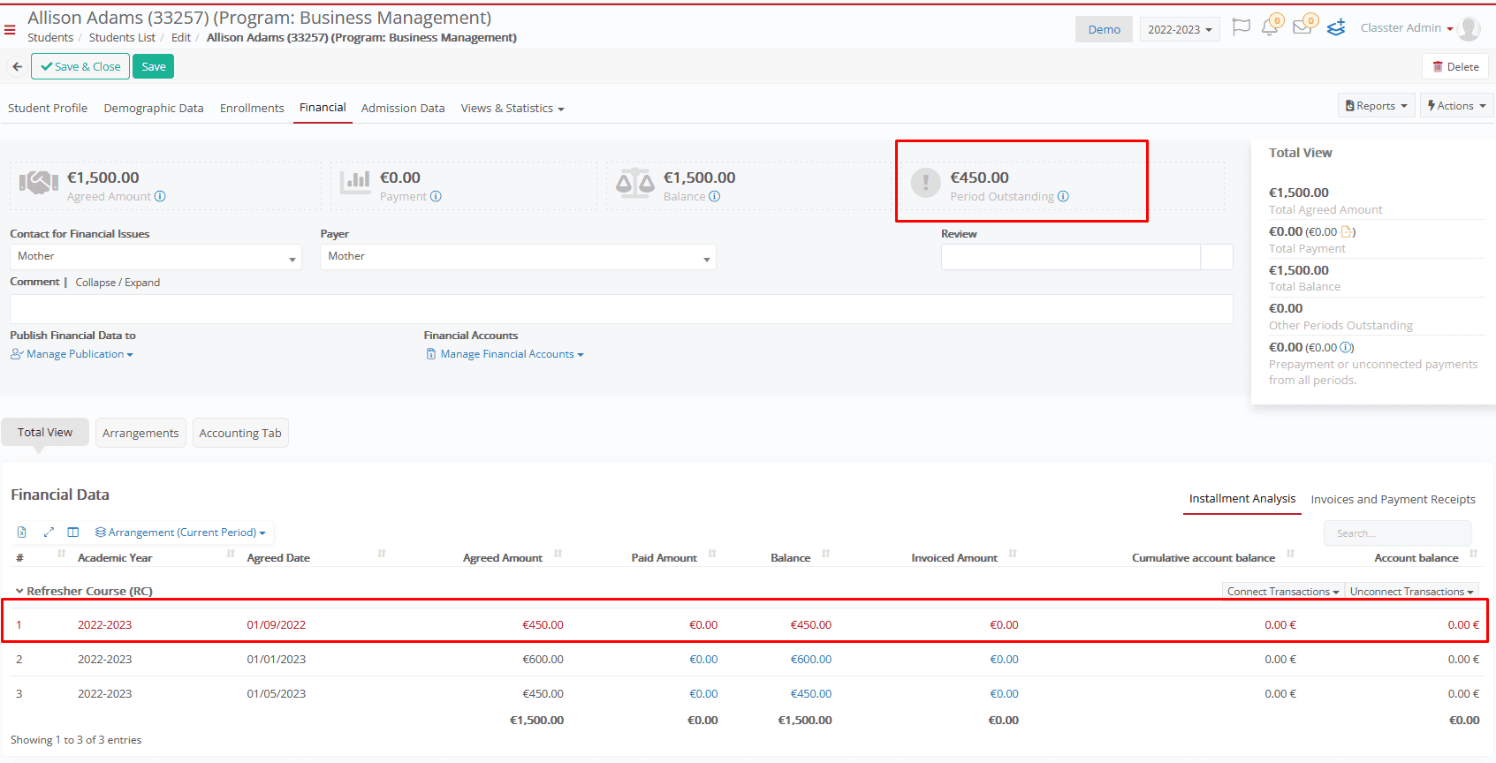Open the column visibility icon
The width and height of the screenshot is (1496, 763).
73,532
